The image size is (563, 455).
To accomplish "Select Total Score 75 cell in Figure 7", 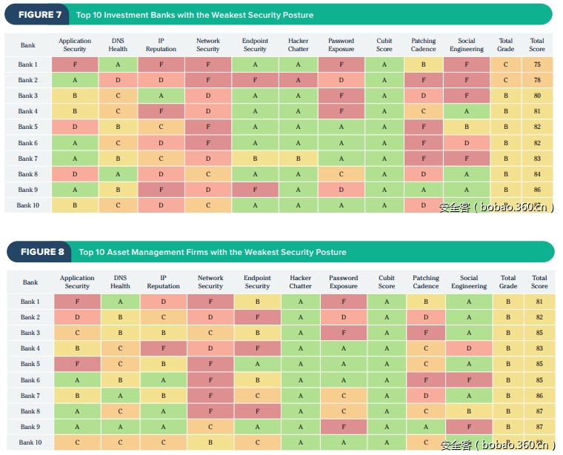I will click(x=537, y=64).
